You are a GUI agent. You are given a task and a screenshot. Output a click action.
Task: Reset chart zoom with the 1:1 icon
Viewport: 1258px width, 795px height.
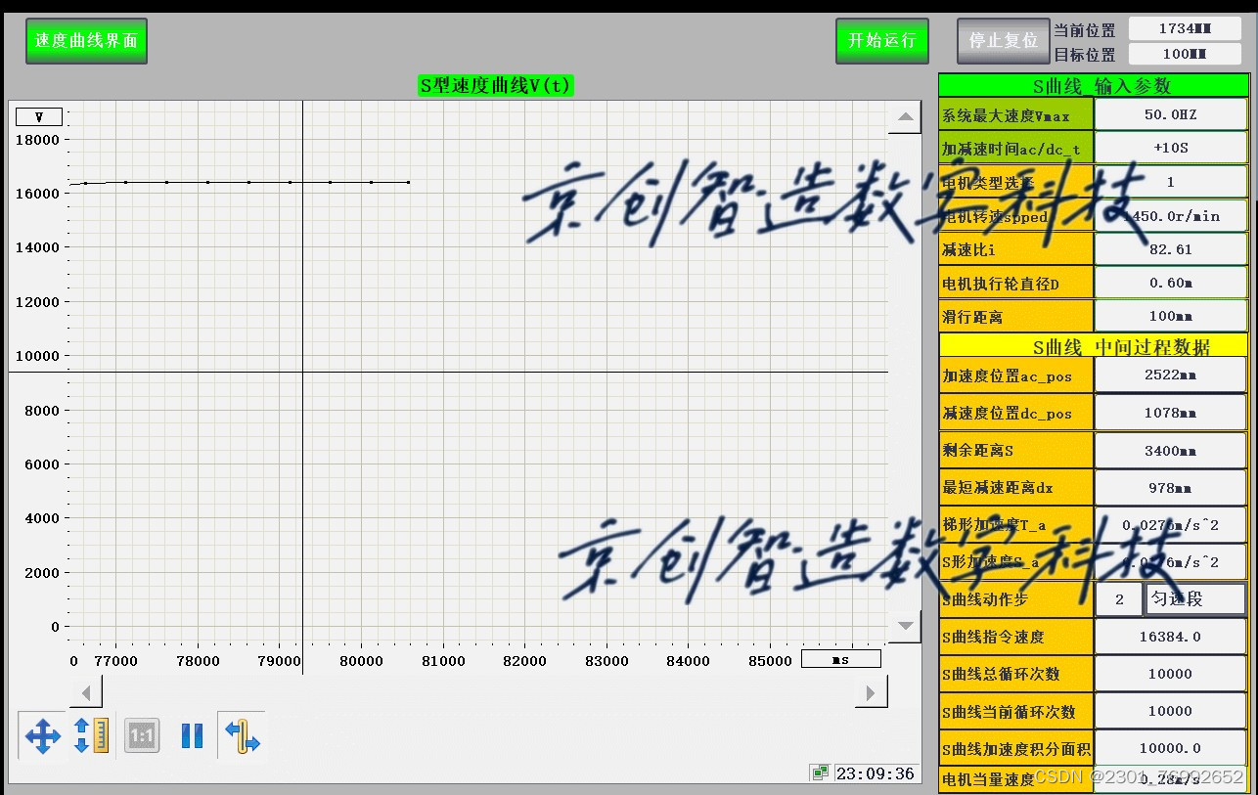click(142, 735)
